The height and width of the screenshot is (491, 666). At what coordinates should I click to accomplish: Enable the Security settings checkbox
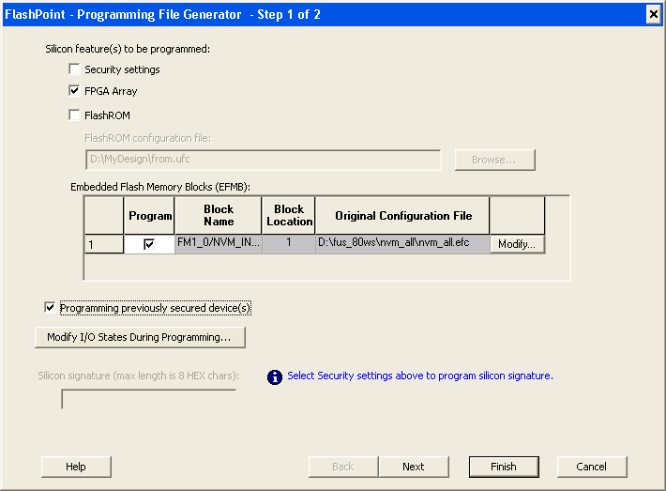coord(74,69)
